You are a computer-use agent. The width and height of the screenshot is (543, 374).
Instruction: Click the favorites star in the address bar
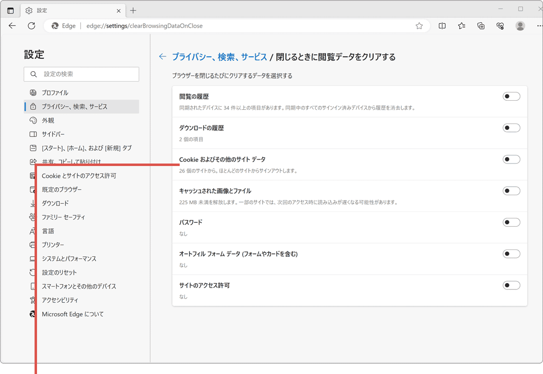click(419, 26)
